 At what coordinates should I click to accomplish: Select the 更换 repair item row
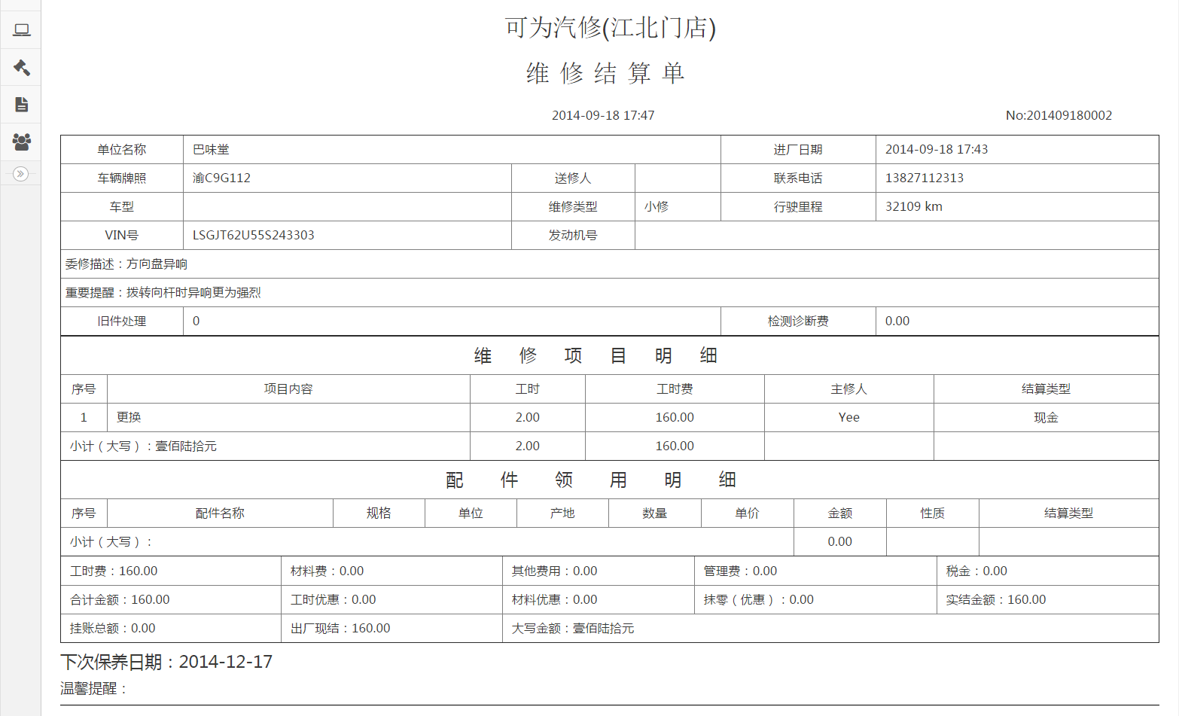click(129, 417)
